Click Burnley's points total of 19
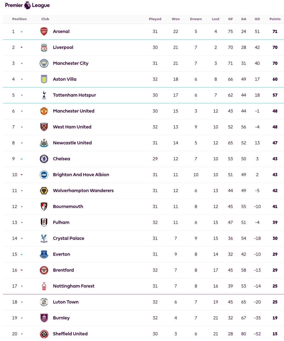The image size is (284, 341). (275, 318)
